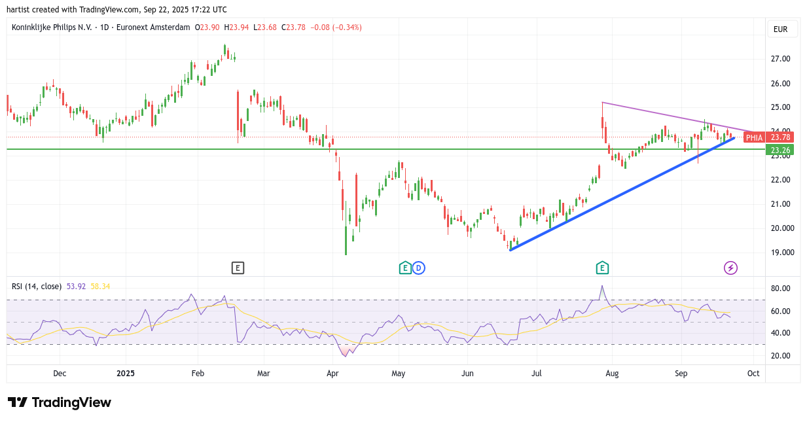Click the 60.00 RSI axis label

pos(780,311)
